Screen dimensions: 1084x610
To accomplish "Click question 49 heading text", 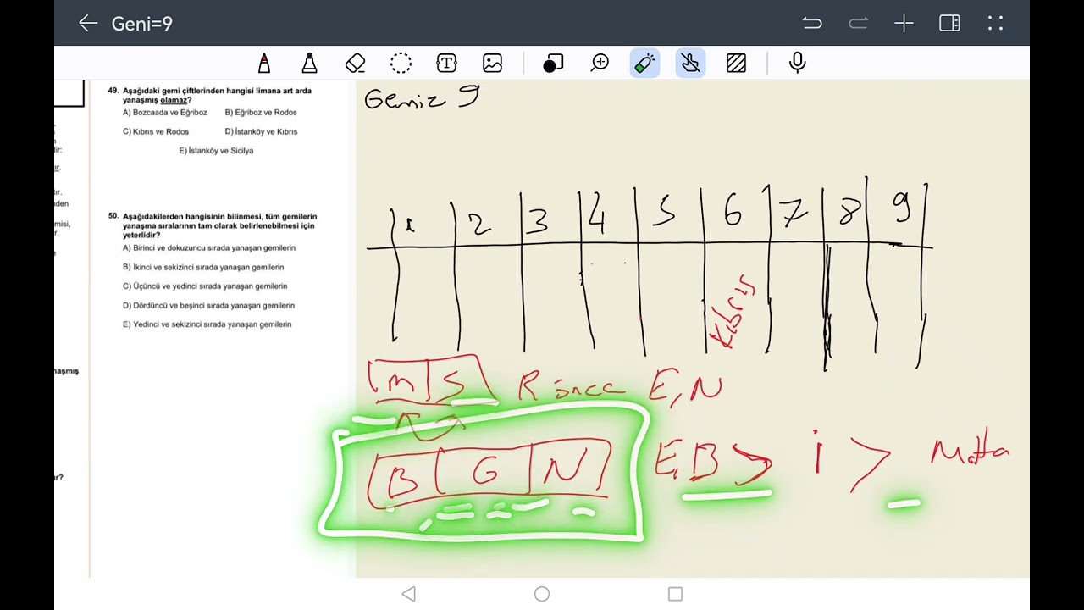I will [x=210, y=95].
